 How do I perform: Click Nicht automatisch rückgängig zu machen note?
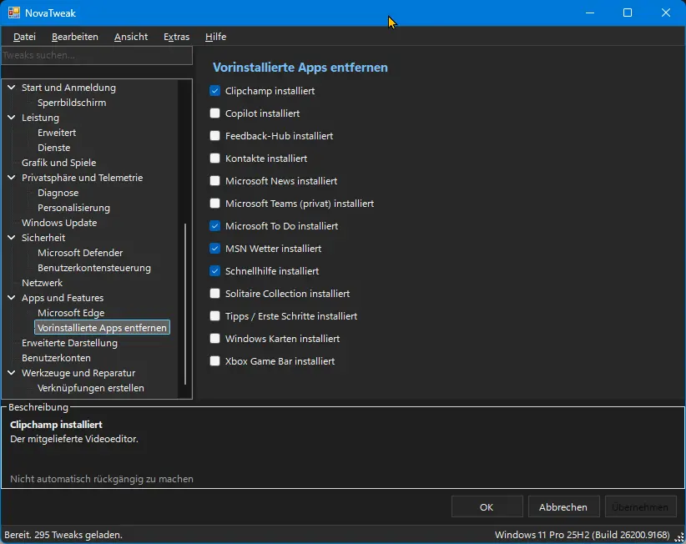click(102, 479)
